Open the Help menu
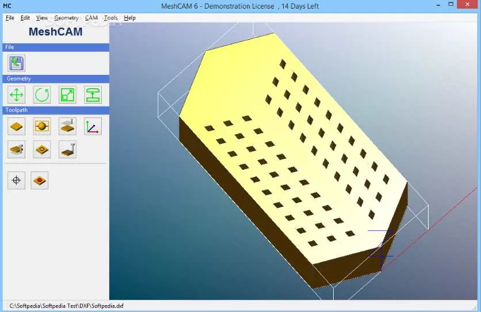This screenshot has height=312, width=481. (130, 18)
